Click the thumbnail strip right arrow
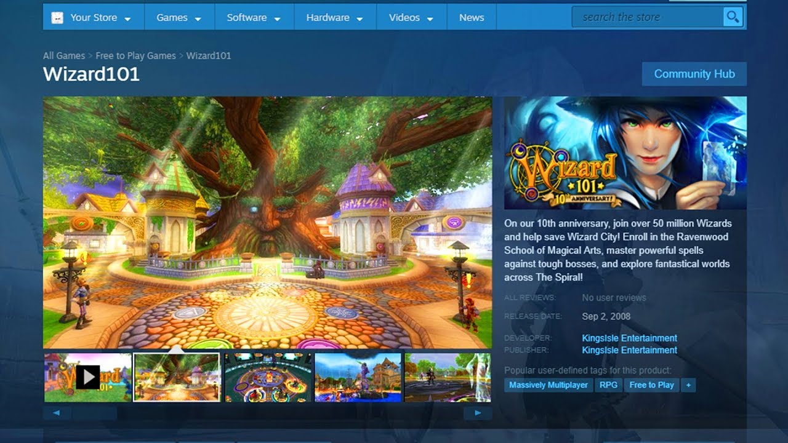Image resolution: width=788 pixels, height=443 pixels. click(478, 413)
